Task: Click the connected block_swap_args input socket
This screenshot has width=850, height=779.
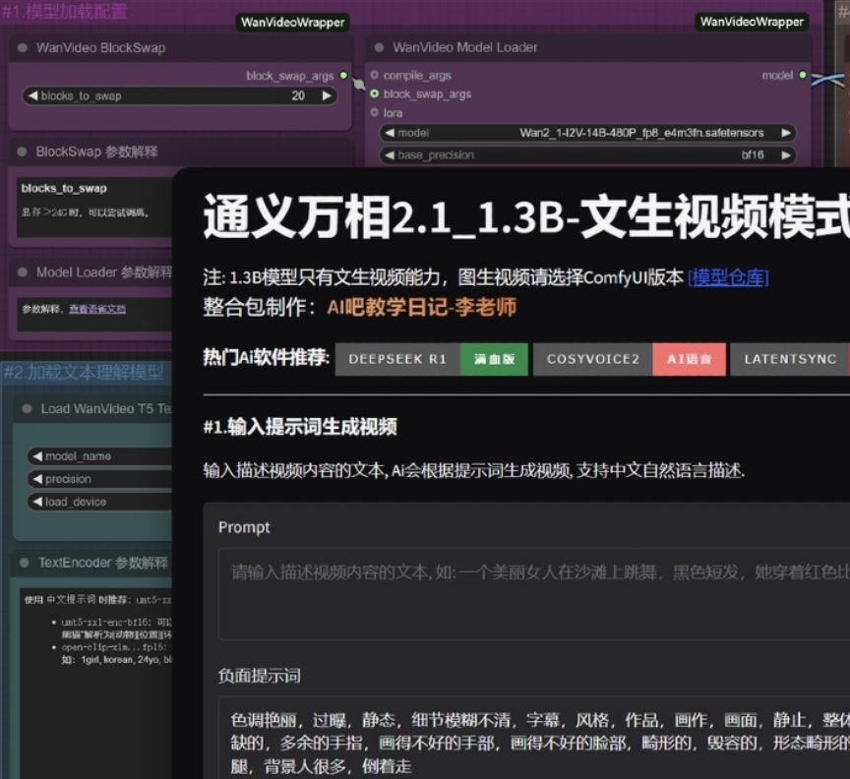Action: pyautogui.click(x=373, y=94)
